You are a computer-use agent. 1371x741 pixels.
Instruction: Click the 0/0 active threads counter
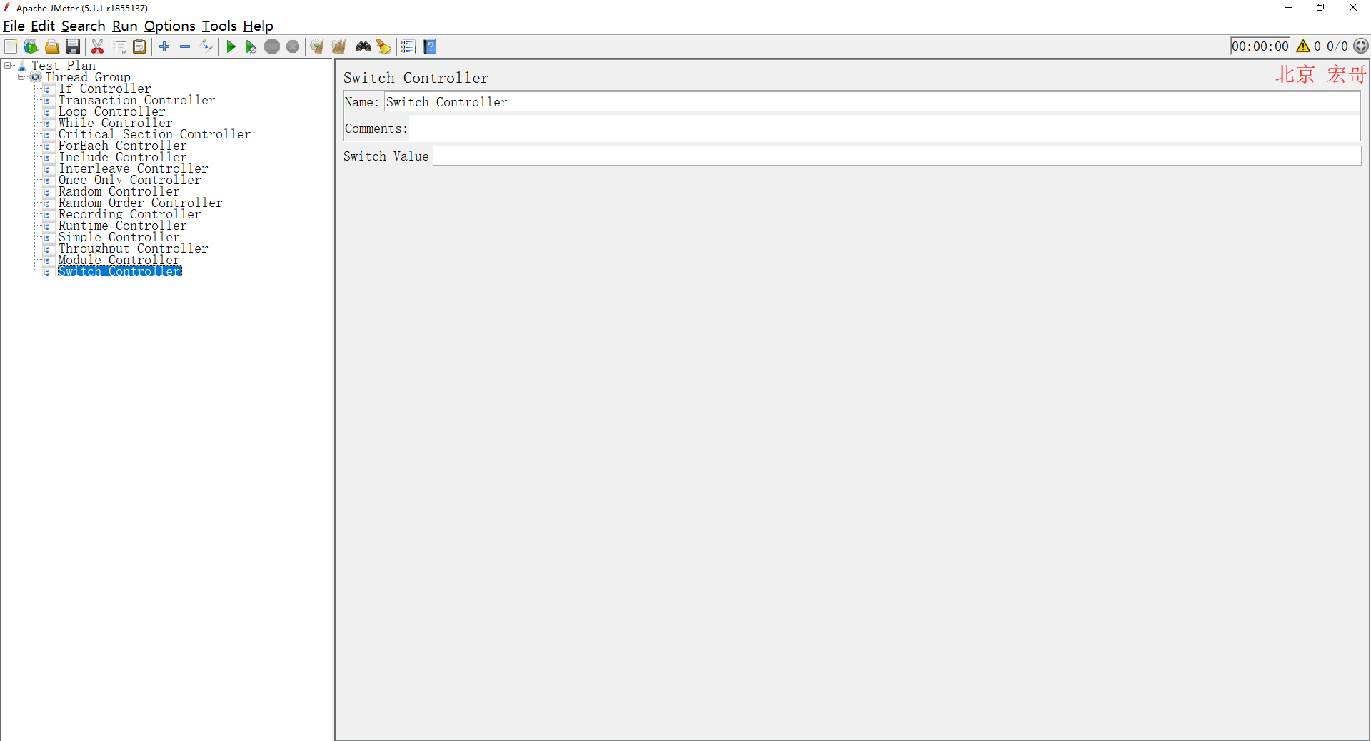(x=1337, y=46)
